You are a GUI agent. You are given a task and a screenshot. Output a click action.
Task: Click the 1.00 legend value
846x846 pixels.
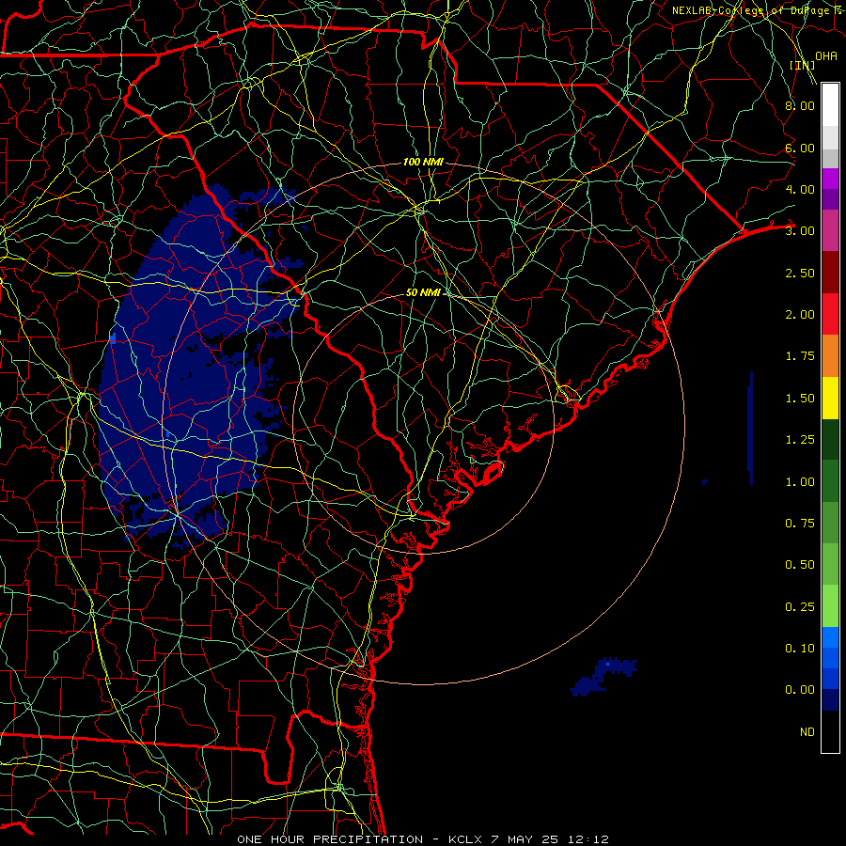800,482
